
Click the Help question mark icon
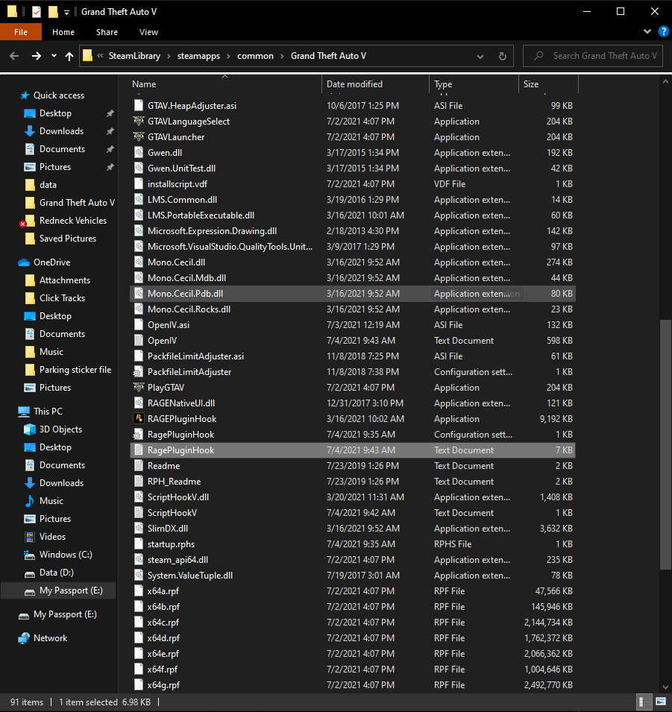tap(663, 32)
